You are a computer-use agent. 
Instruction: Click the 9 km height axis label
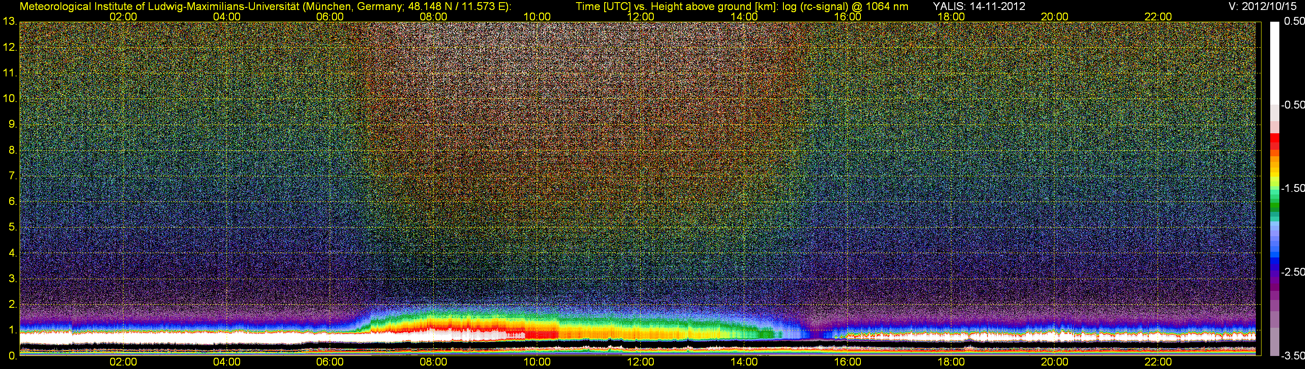click(12, 124)
